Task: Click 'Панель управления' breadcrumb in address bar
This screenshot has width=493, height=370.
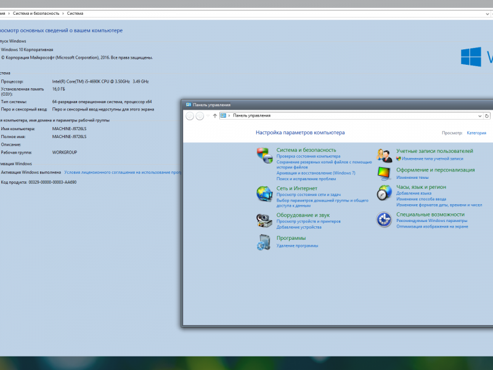Action: 251,116
